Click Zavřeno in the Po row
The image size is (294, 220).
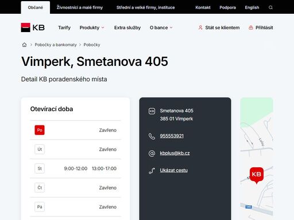pyautogui.click(x=108, y=130)
